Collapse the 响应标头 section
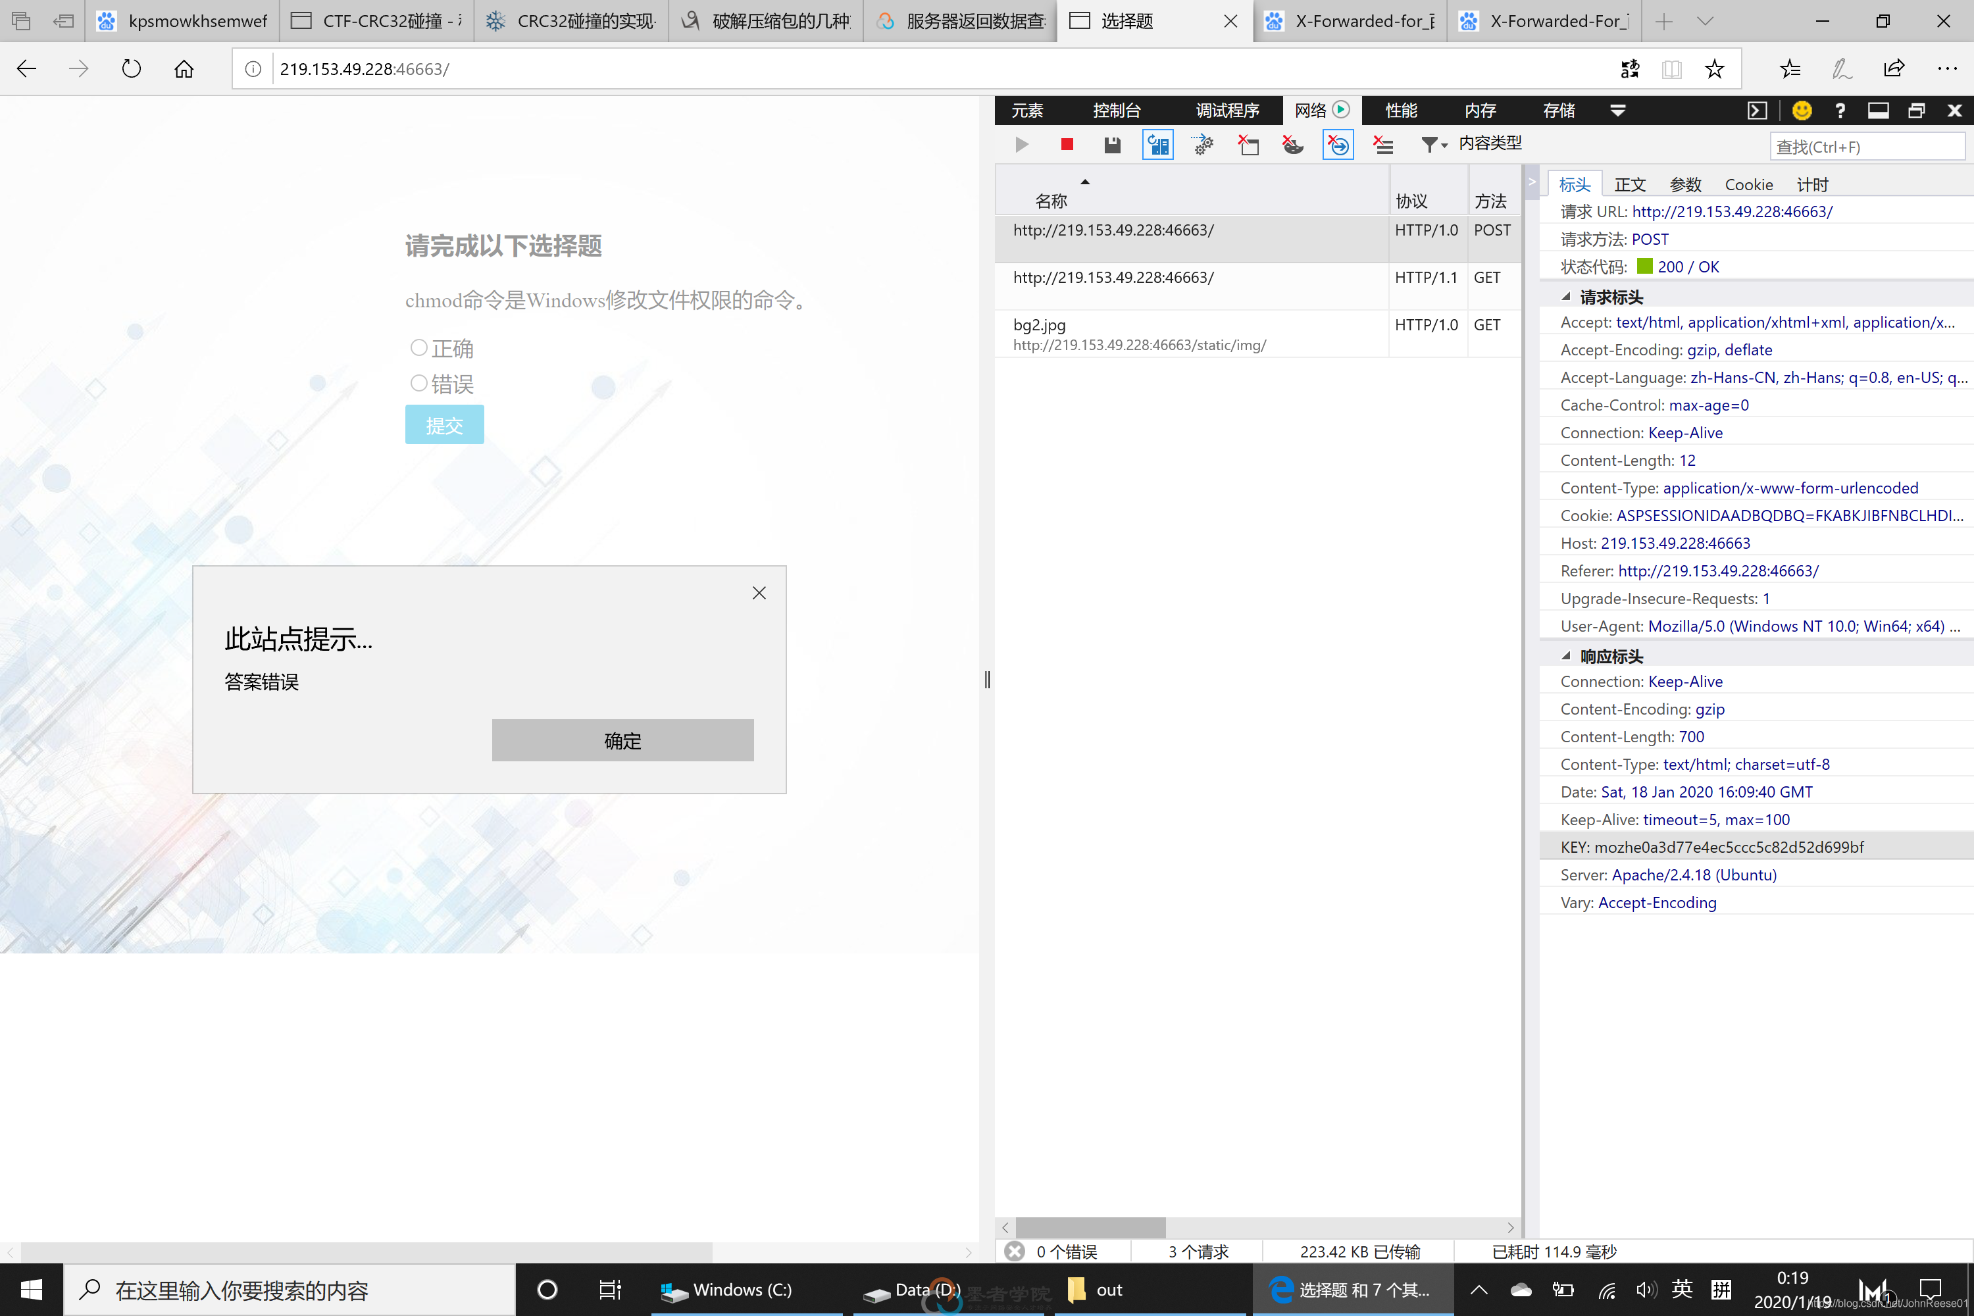Viewport: 1974px width, 1316px height. [x=1565, y=656]
